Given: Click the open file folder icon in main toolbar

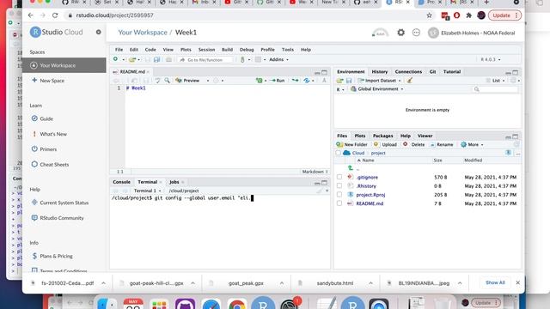Looking at the screenshot, I should [x=132, y=60].
